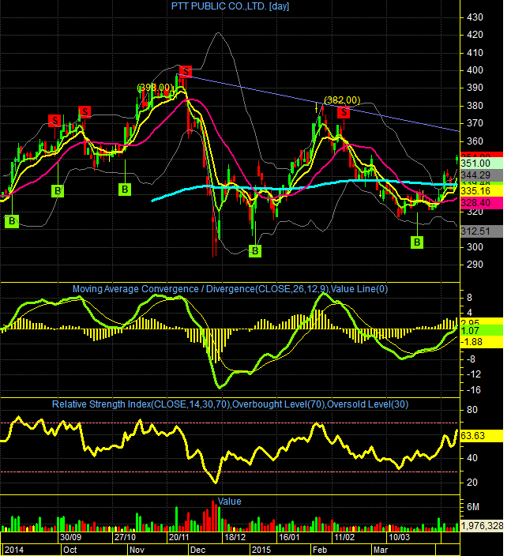Select the Mar month label
Screen dimensions: 511x556
coord(381,550)
